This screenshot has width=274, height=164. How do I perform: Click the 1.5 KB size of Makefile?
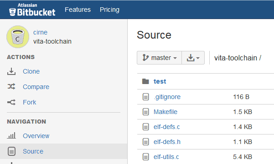pyautogui.click(x=243, y=112)
